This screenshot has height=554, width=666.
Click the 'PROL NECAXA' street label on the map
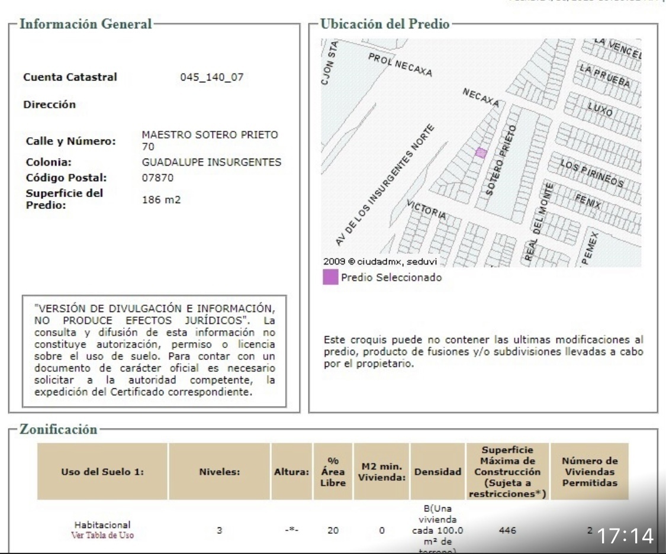(x=400, y=65)
